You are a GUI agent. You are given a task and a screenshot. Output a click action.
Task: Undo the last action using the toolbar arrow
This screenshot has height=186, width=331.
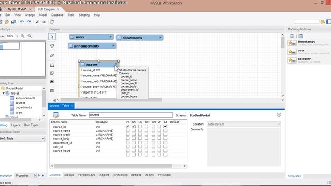click(x=22, y=22)
